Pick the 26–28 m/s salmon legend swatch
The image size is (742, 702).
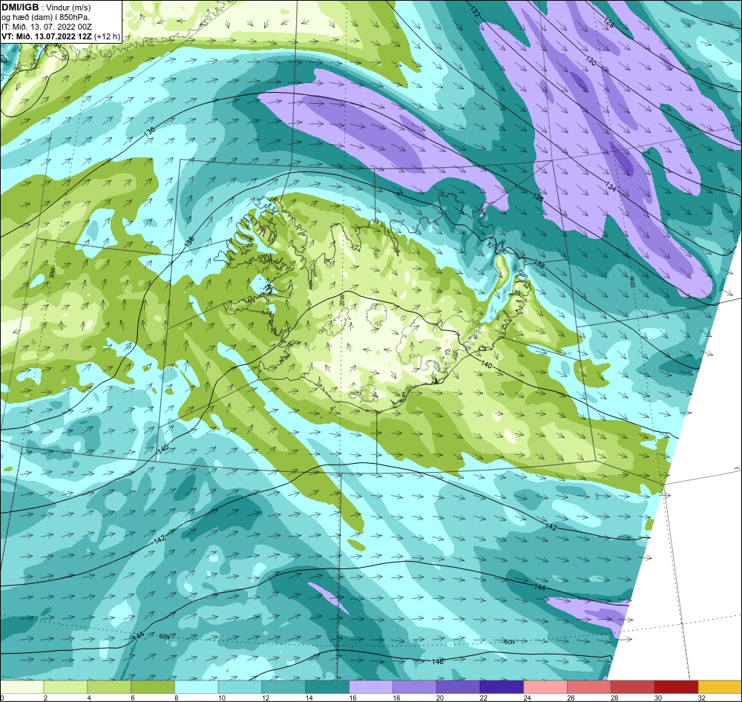pyautogui.click(x=588, y=687)
